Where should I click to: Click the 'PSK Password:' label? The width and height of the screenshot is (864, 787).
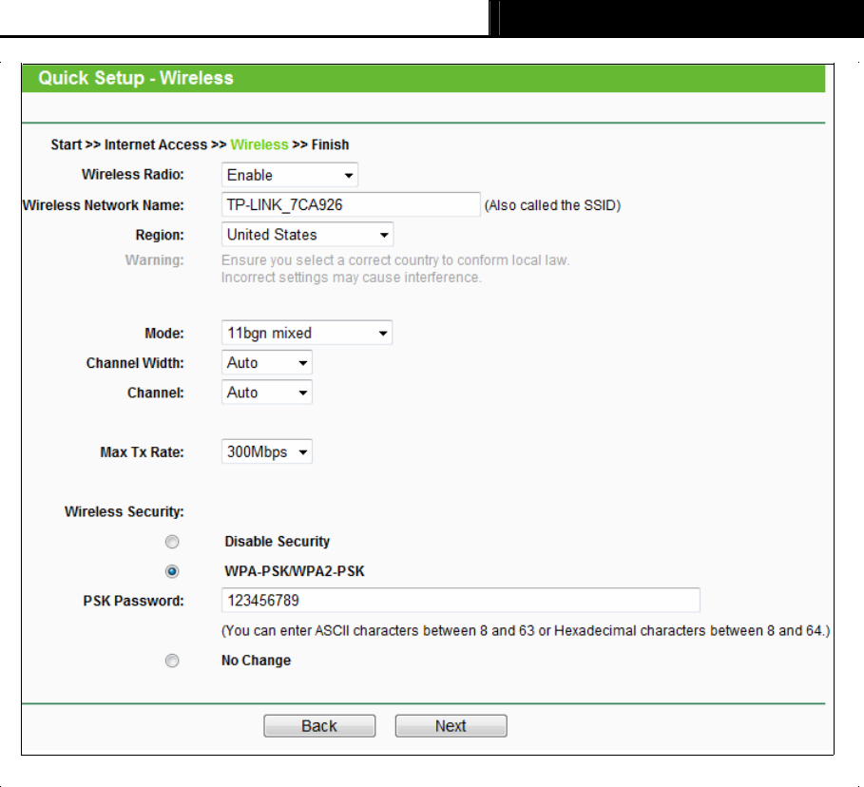(x=133, y=601)
